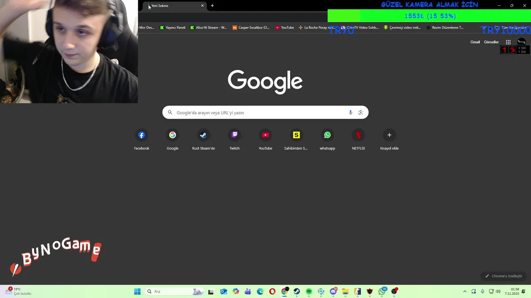
Task: Open Steam from the taskbar
Action: 297,292
